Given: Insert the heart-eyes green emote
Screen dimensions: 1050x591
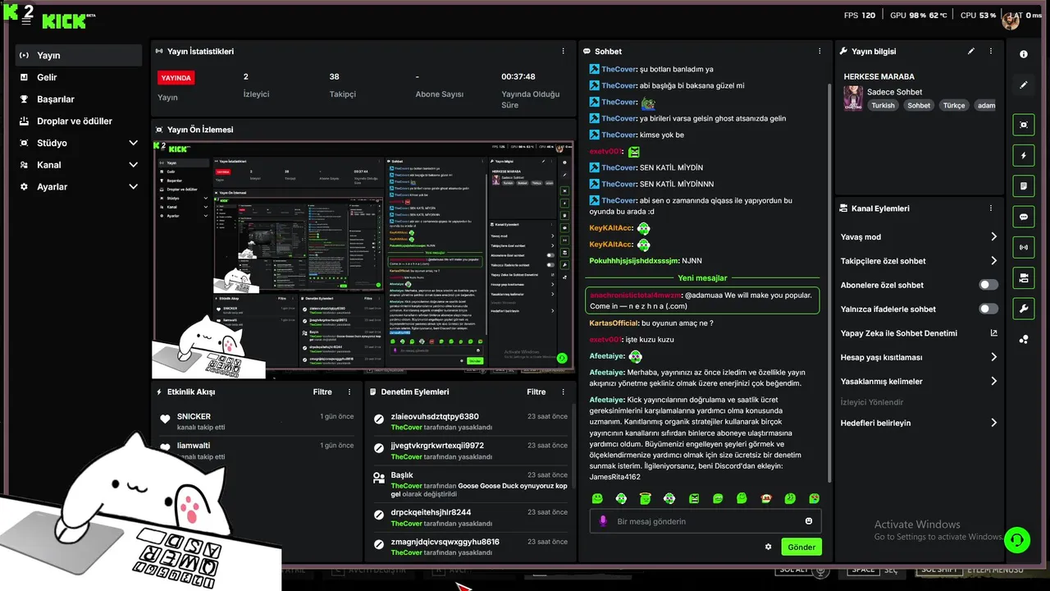Looking at the screenshot, I should click(x=814, y=498).
